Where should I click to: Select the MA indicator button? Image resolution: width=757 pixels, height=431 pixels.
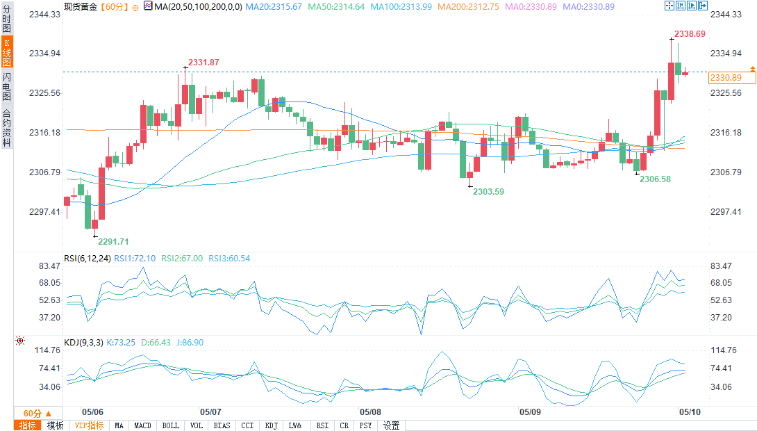[x=119, y=425]
